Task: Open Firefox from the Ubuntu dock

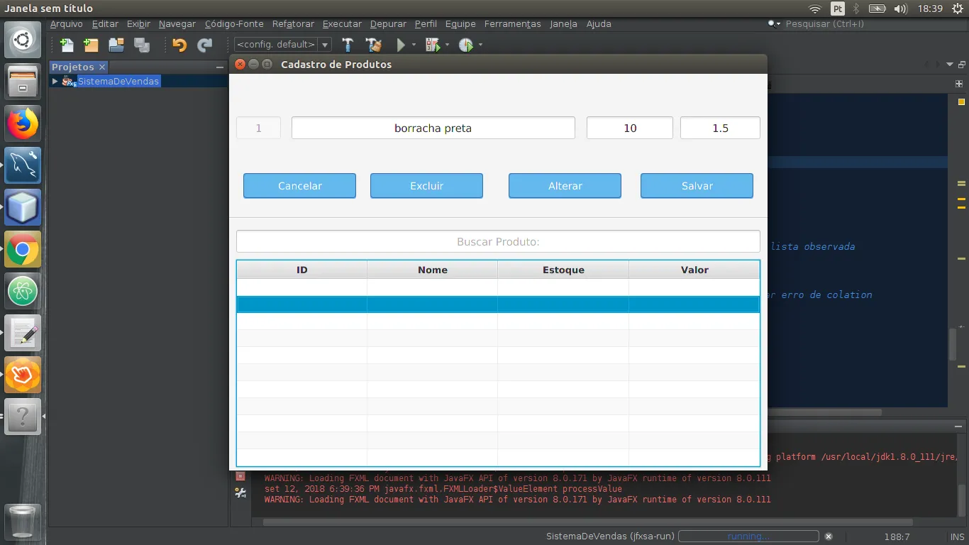Action: pos(23,124)
